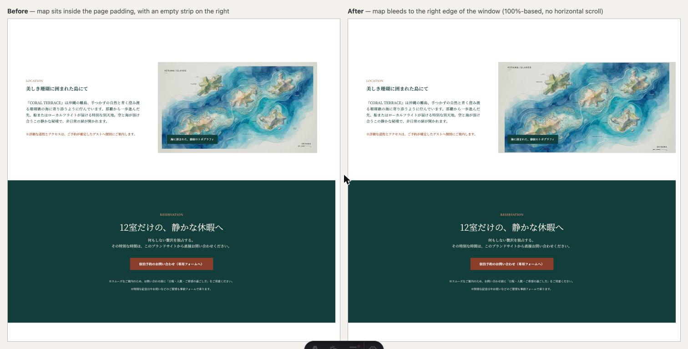Click the After caption above the right panel

(476, 11)
